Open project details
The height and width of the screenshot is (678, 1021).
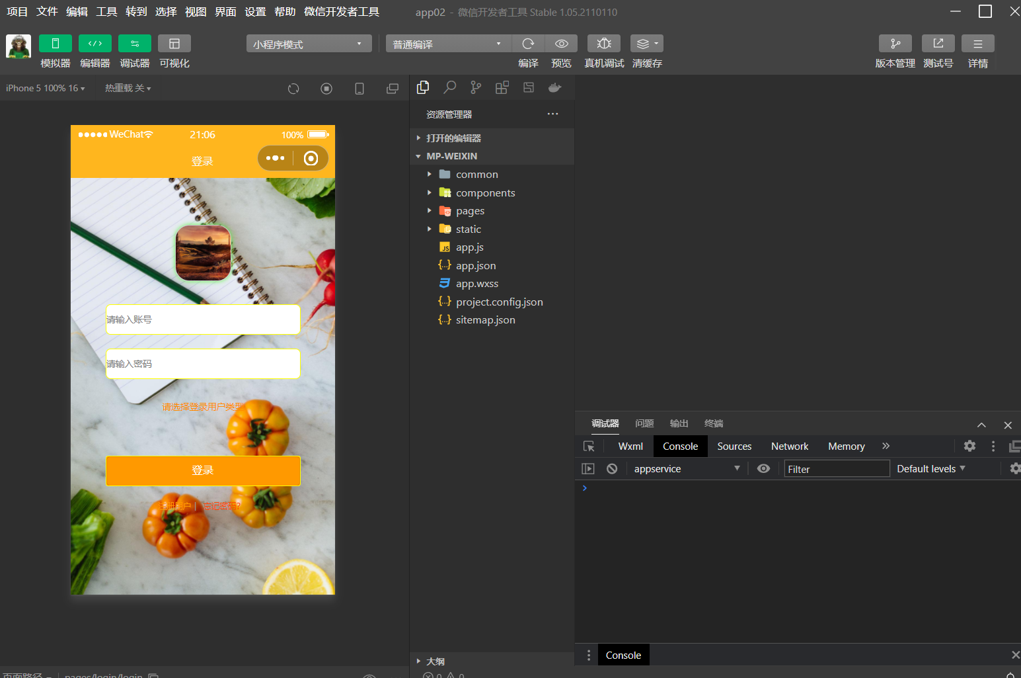(x=978, y=44)
